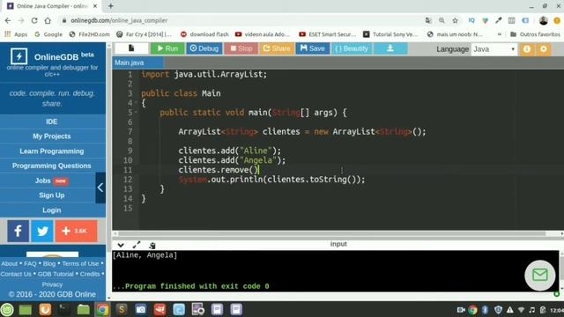564x317 pixels.
Task: Open Outros favoritos bookmarks folder
Action: click(535, 34)
